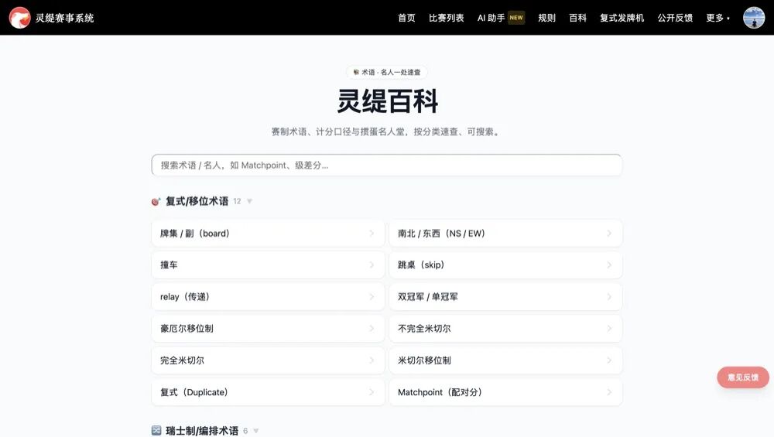The image size is (774, 437).
Task: Click the chevron on 复式 (Duplicate) card
Action: (x=372, y=392)
